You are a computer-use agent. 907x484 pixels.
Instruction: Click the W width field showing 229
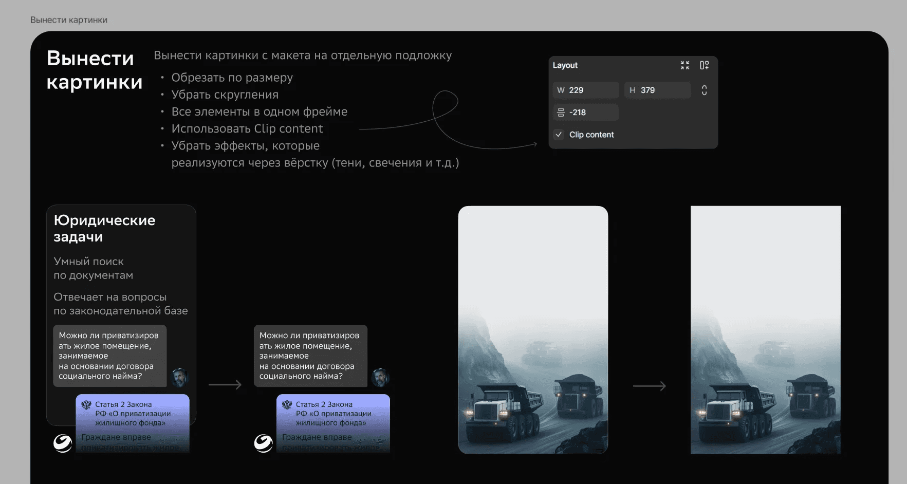(x=586, y=90)
